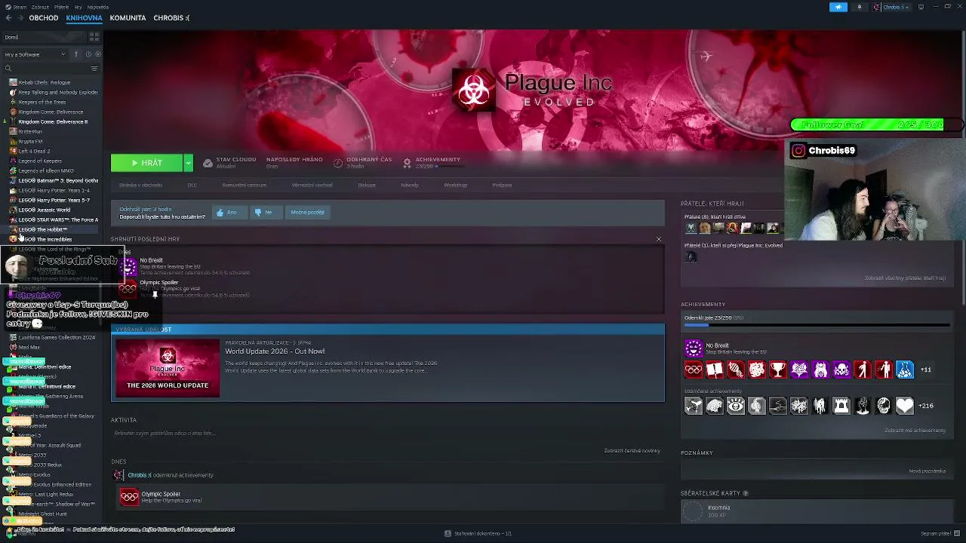Open the announcements megaphone icon

pos(838,7)
